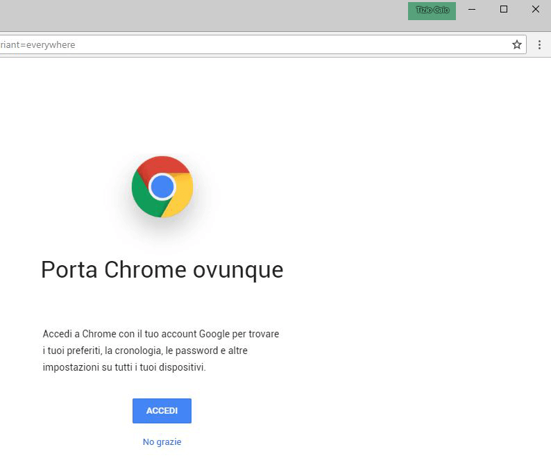This screenshot has width=551, height=472.
Task: Bookmark this page with the star icon
Action: (x=516, y=44)
